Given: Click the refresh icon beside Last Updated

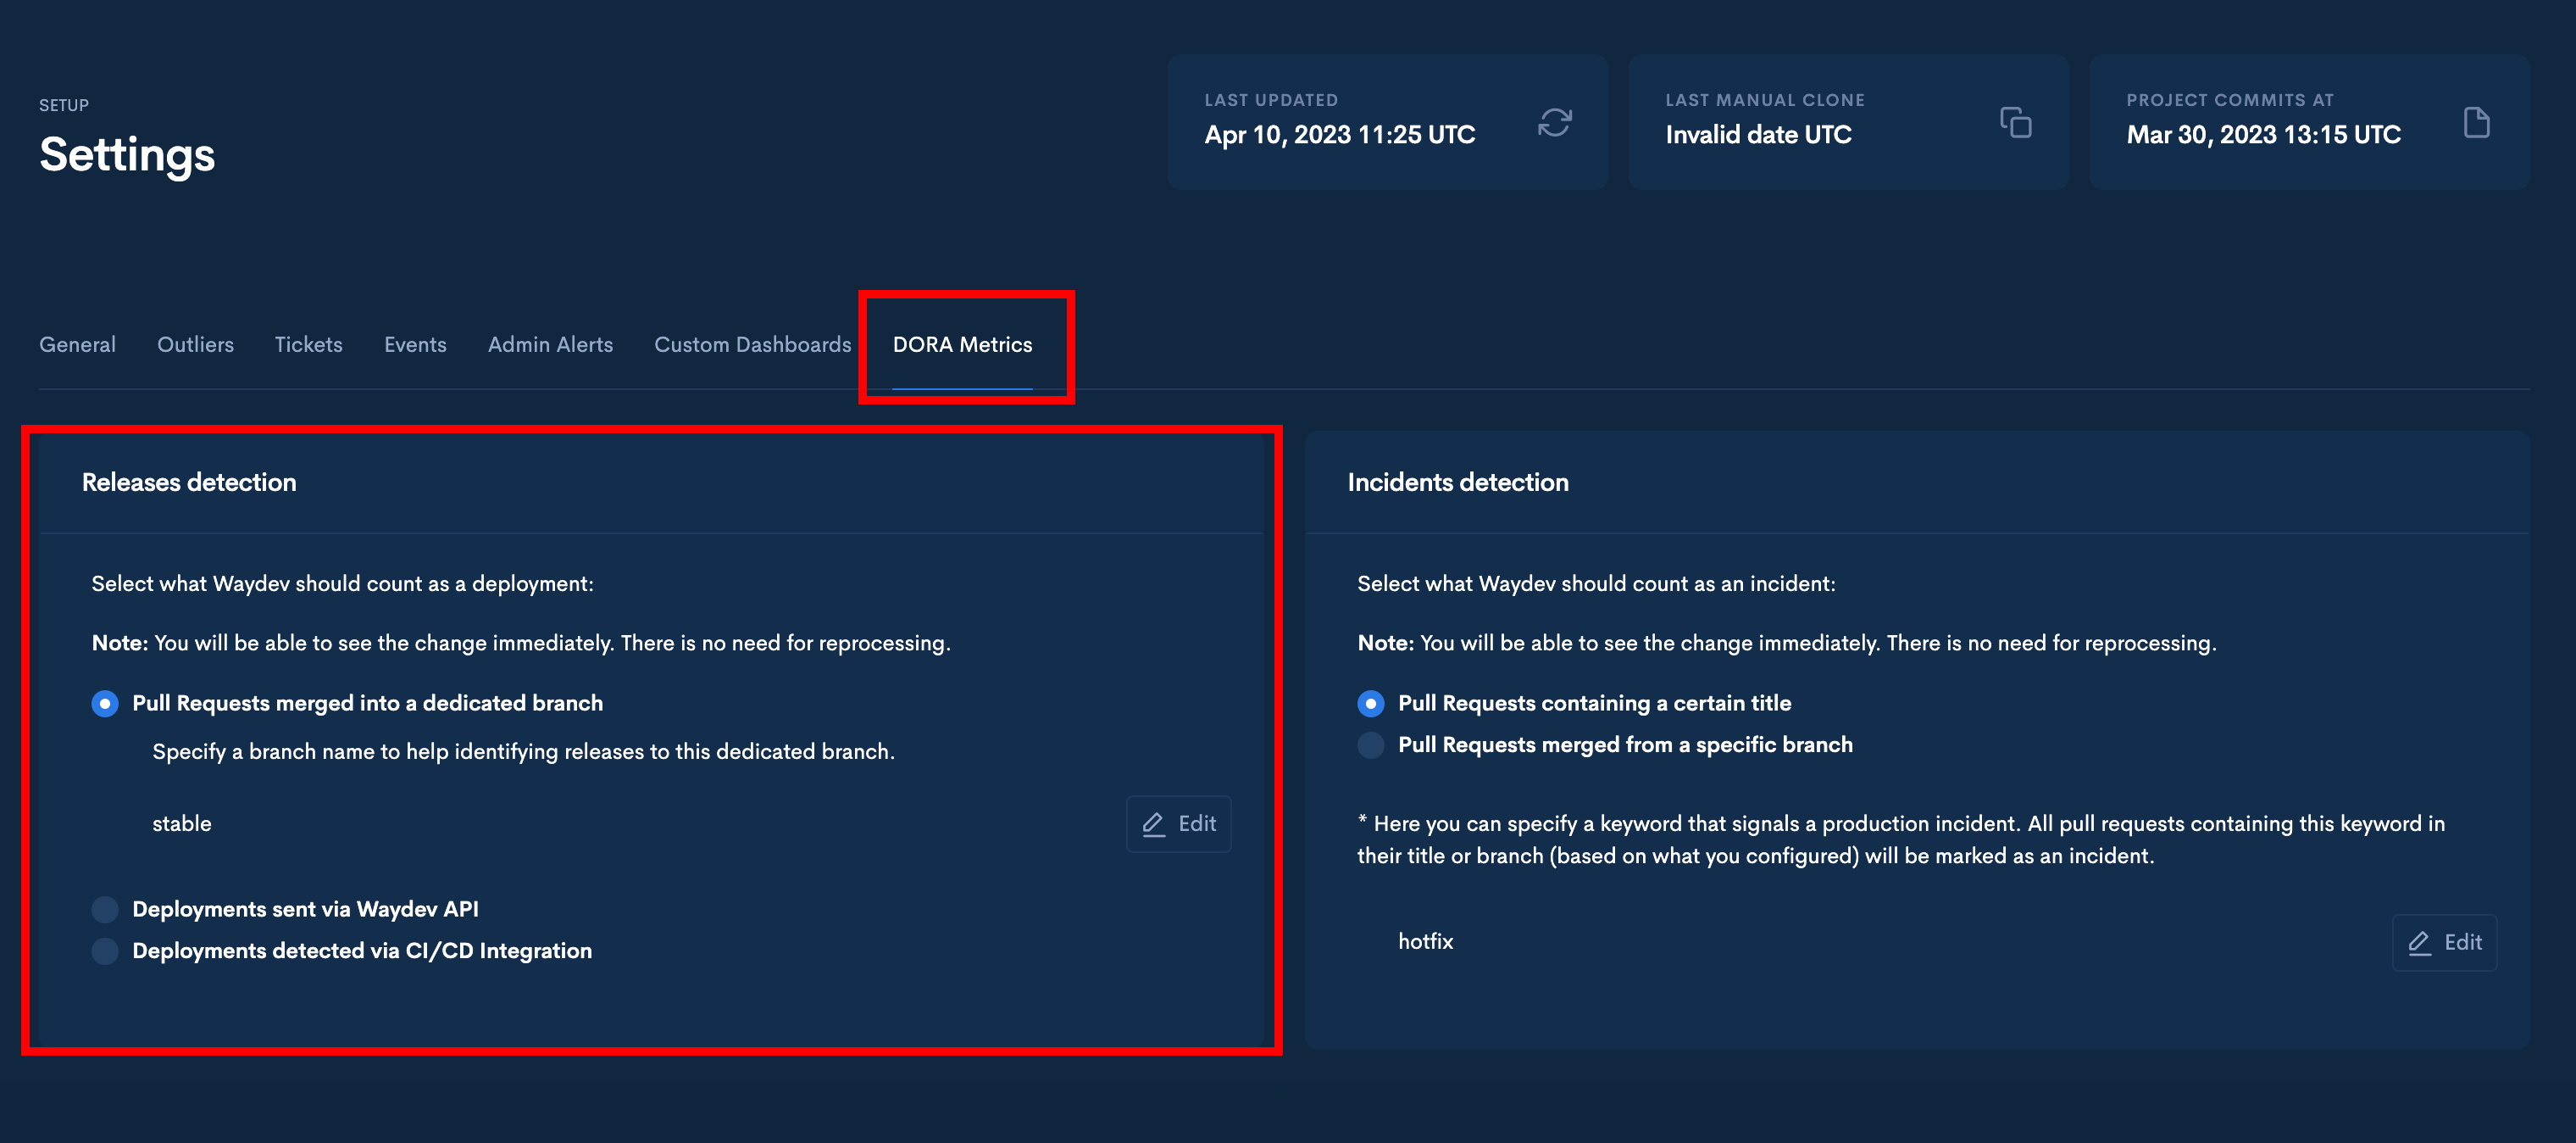Looking at the screenshot, I should tap(1554, 123).
